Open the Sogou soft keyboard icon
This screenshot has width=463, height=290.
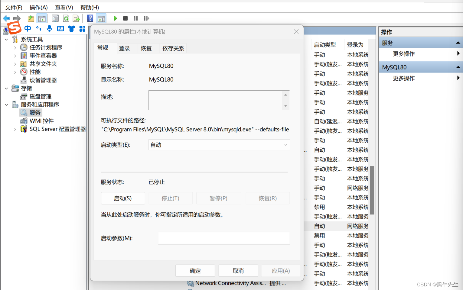point(60,29)
